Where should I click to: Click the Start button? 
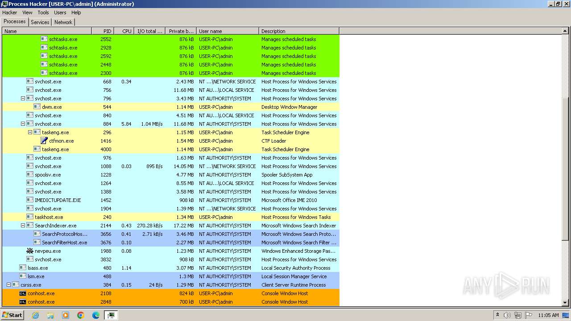click(12, 315)
